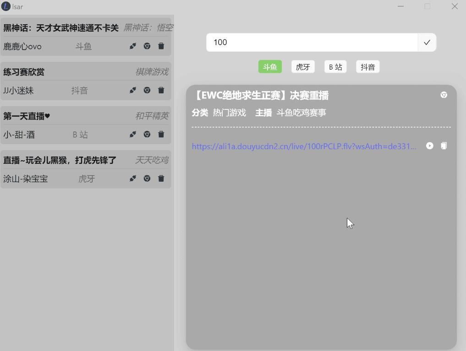Minimize the Isar window
Viewport: 466px width, 351px height.
(400, 6)
